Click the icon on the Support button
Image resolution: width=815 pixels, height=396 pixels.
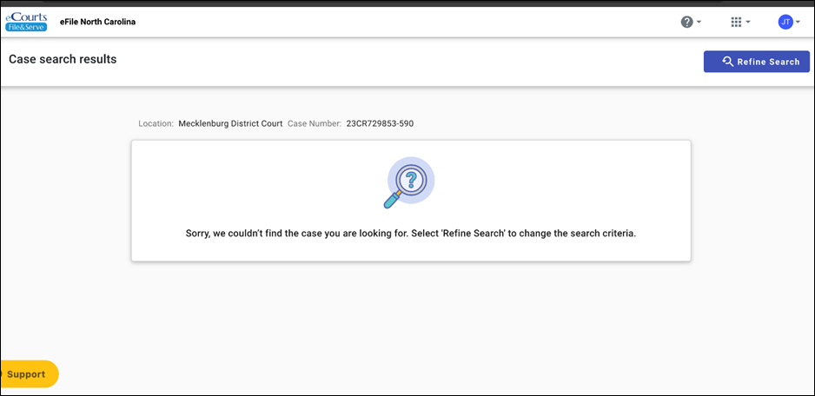[3, 374]
